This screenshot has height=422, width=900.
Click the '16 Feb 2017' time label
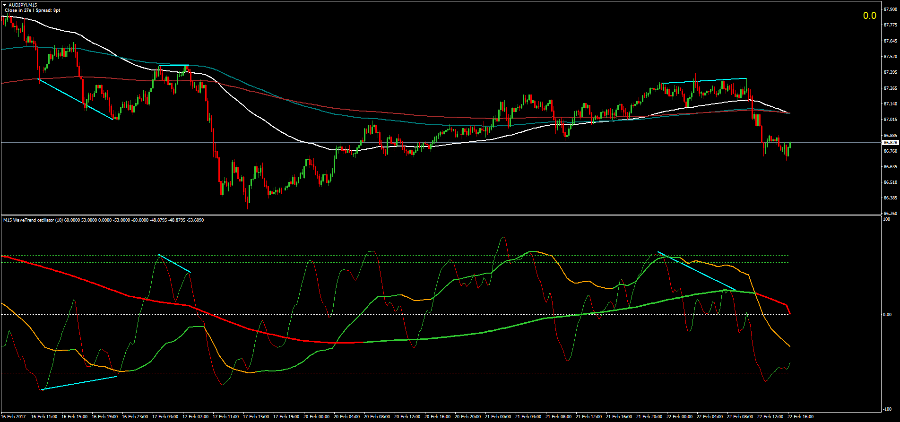click(x=14, y=417)
